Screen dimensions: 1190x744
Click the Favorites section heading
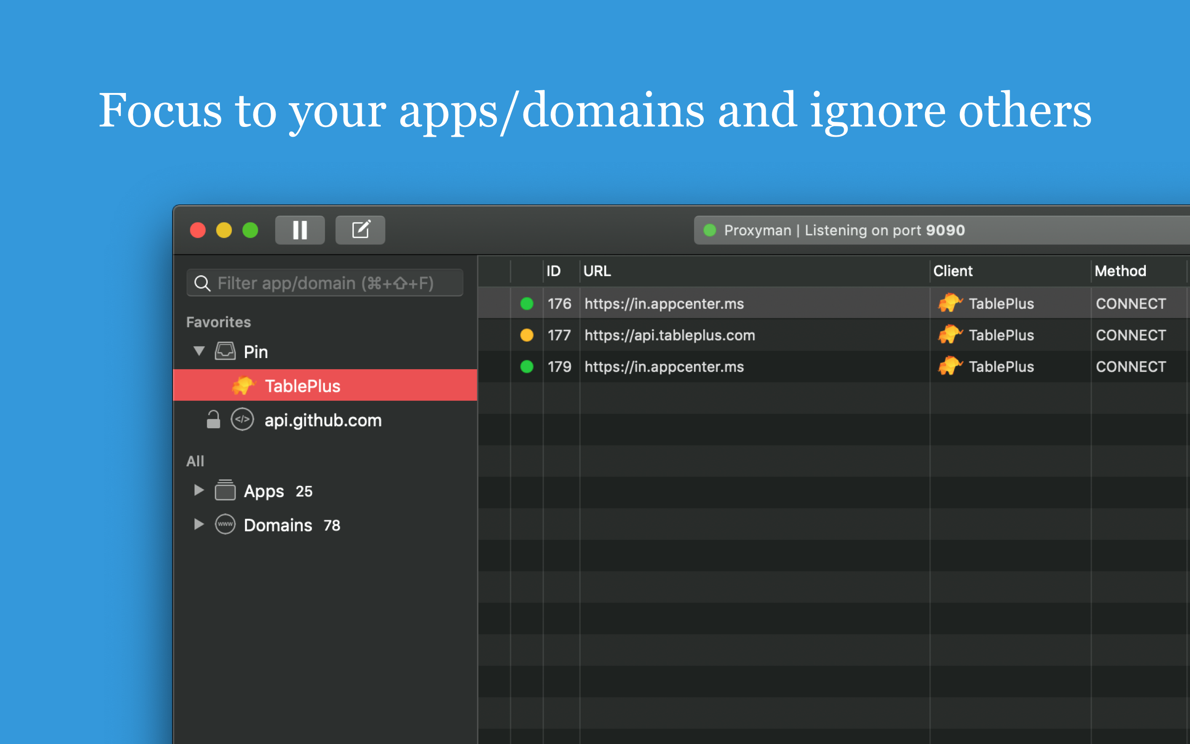pos(218,322)
